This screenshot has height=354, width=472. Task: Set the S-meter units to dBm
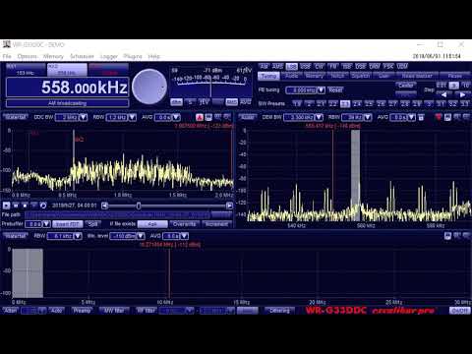[x=176, y=102]
